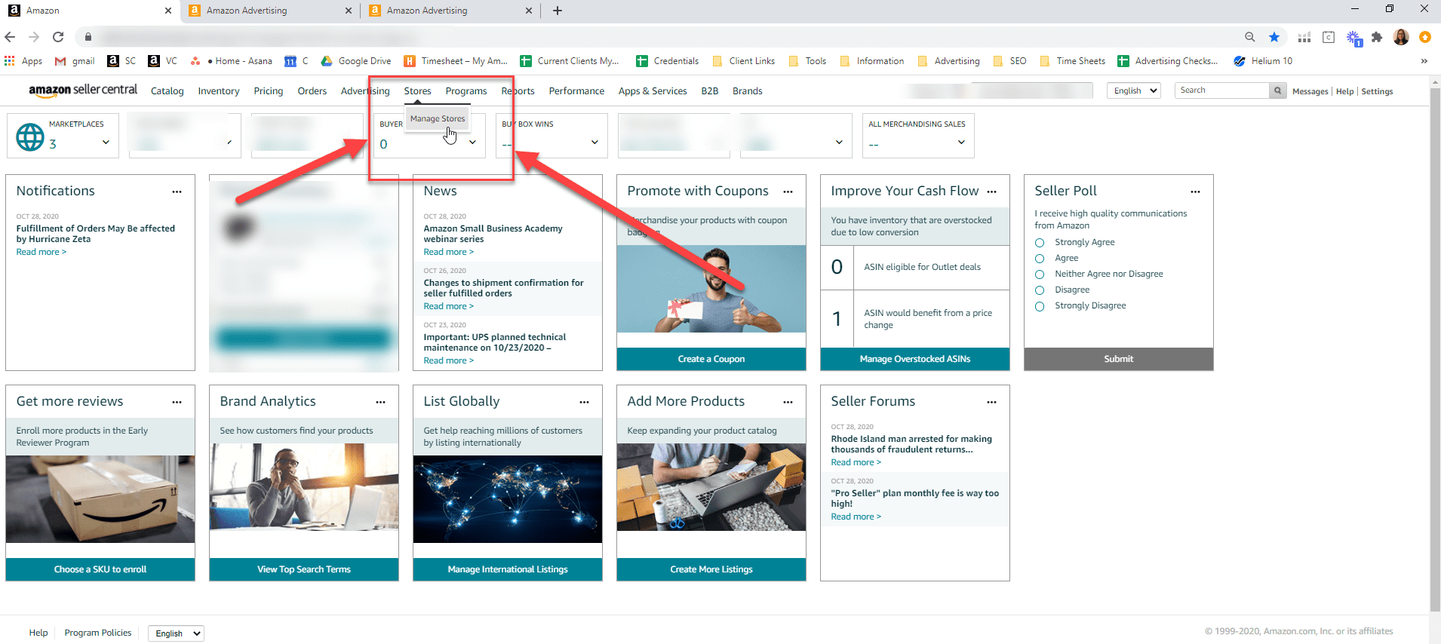This screenshot has width=1441, height=644.
Task: Read more about Hurricane Zeta notification
Action: tap(41, 252)
